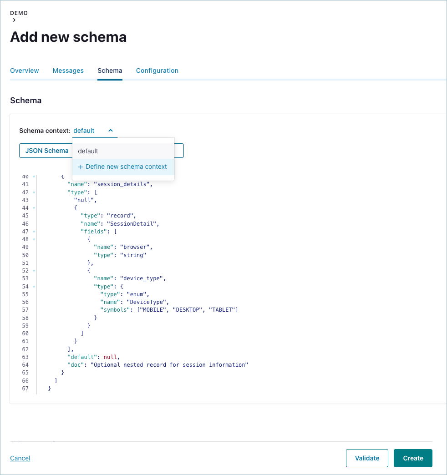Fold the 'fields' array at line 47

[x=34, y=232]
